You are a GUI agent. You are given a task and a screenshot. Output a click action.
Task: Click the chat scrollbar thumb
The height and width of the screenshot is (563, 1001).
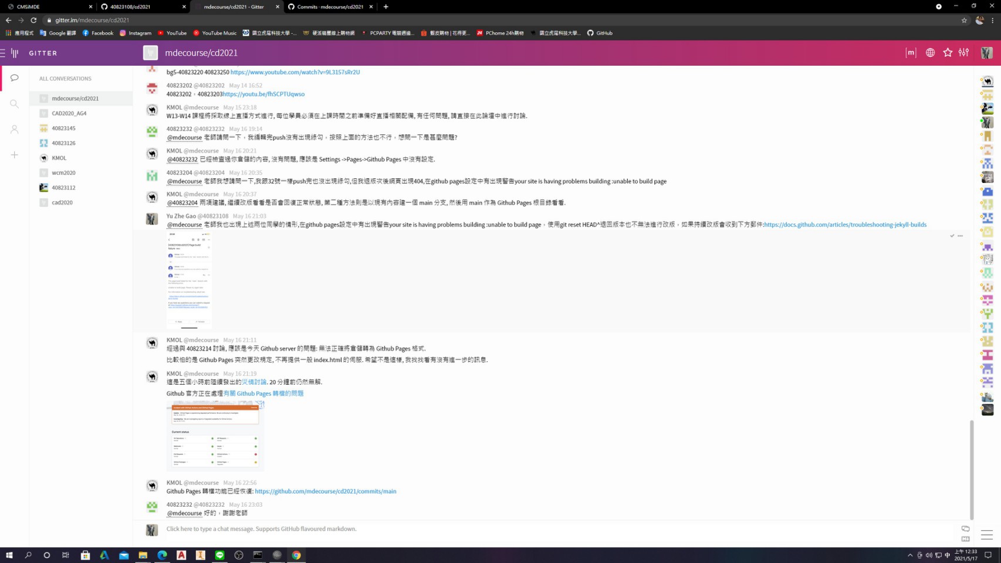972,470
